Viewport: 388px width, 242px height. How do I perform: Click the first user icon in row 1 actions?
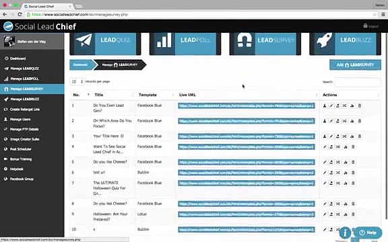coord(325,106)
